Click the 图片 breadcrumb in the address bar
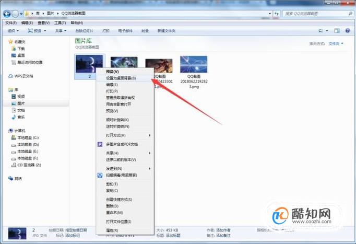 click(51, 14)
